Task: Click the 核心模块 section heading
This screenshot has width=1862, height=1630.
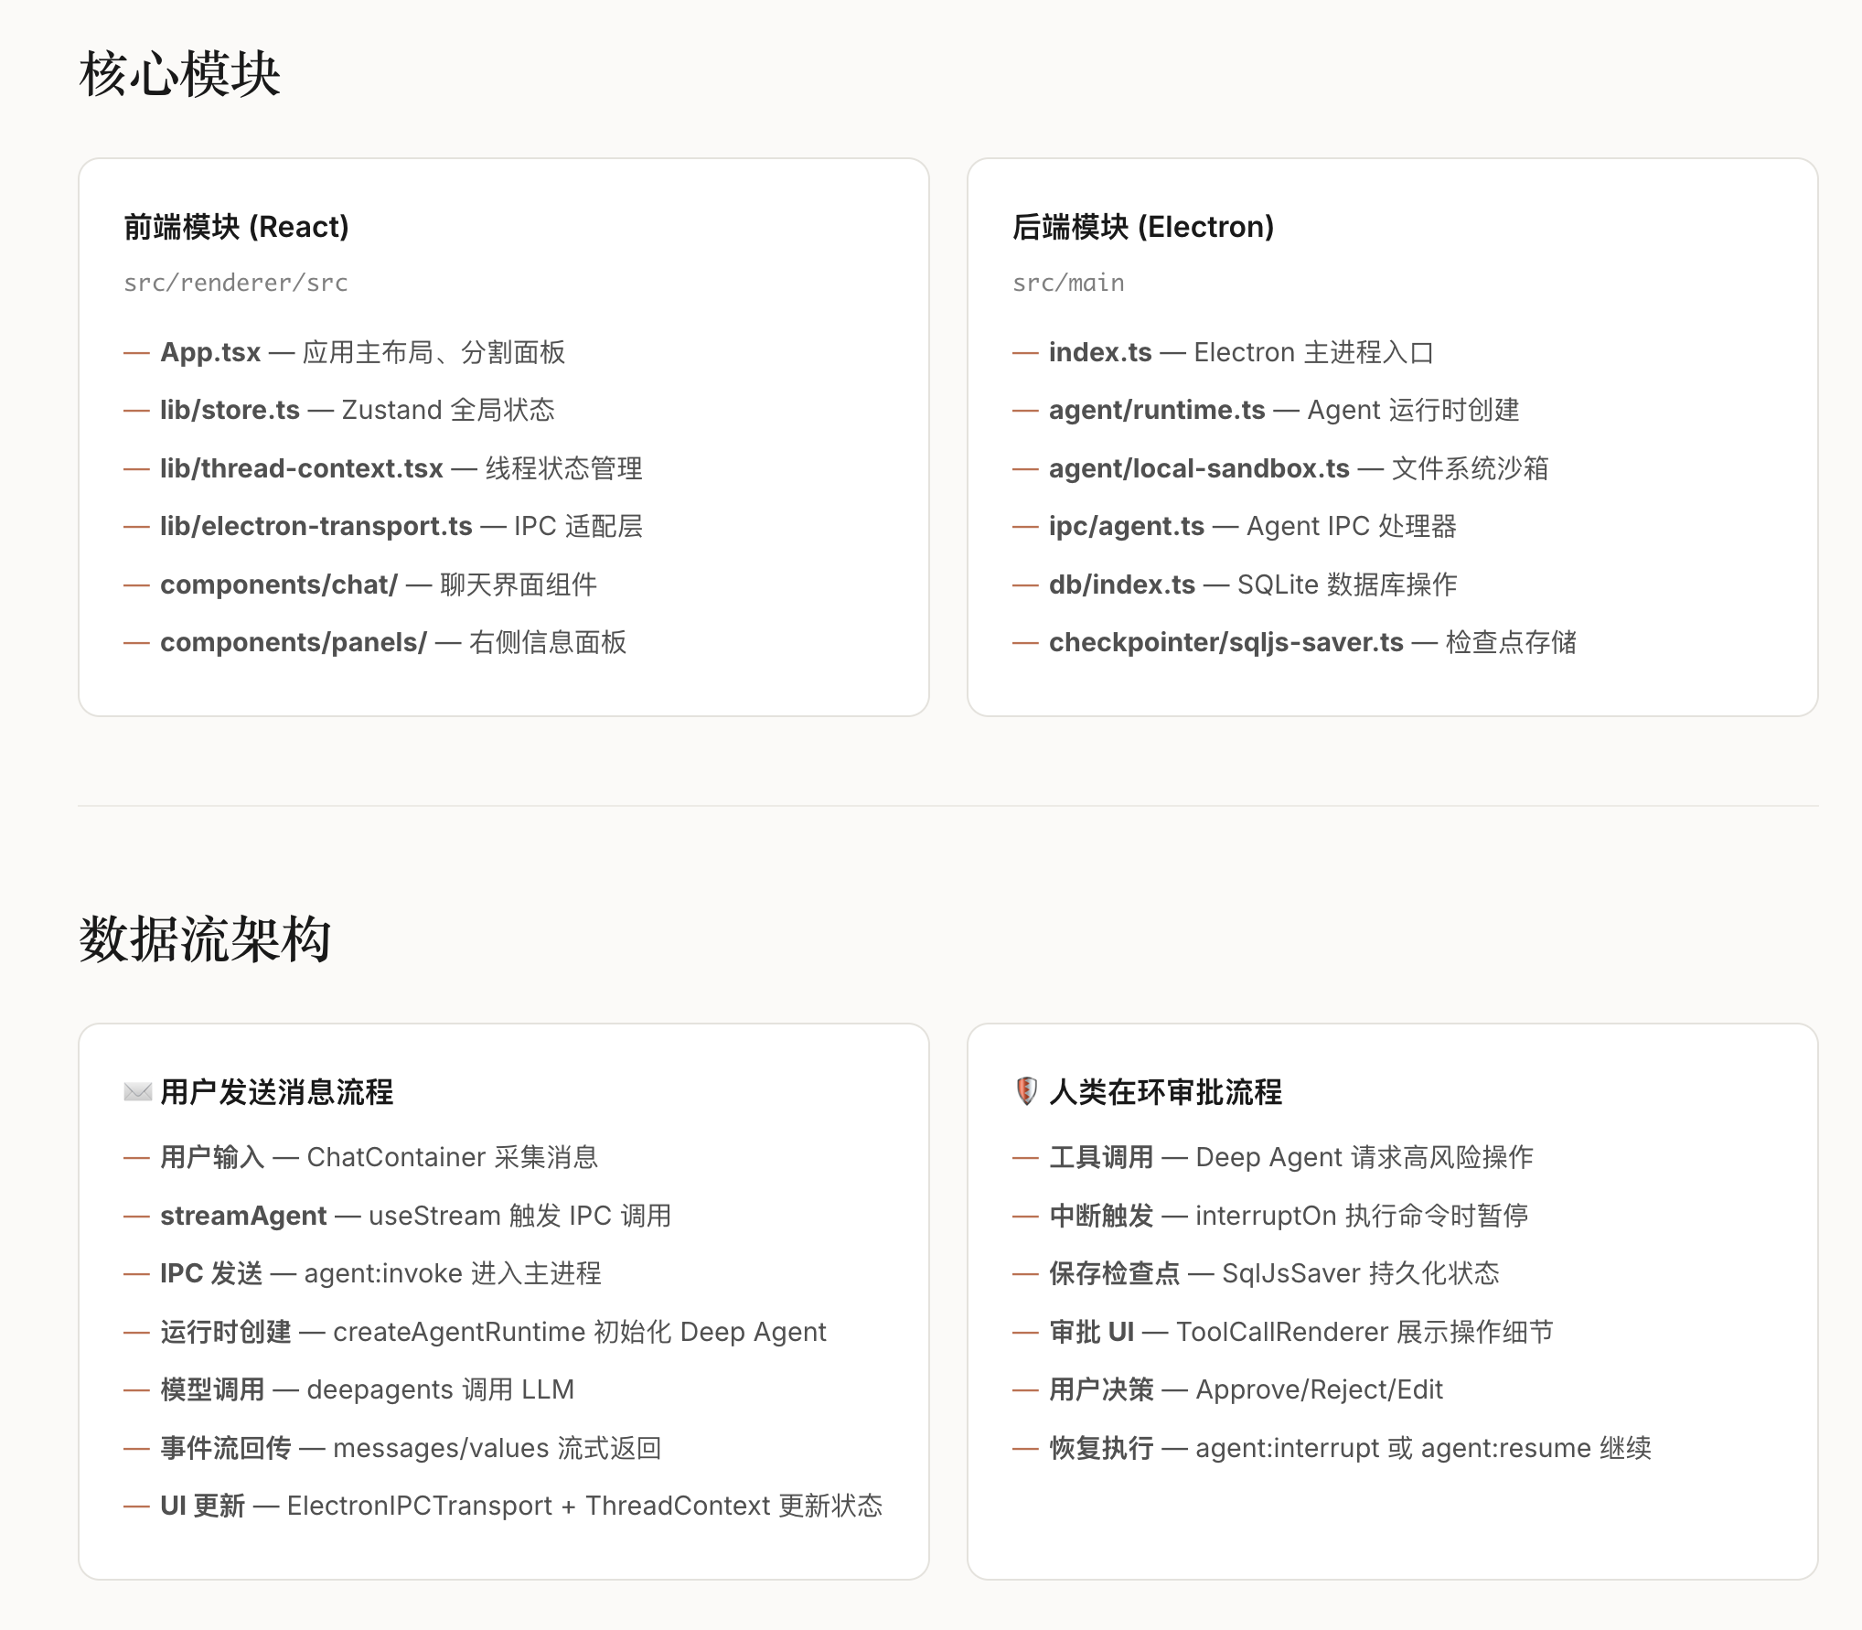Action: 180,73
